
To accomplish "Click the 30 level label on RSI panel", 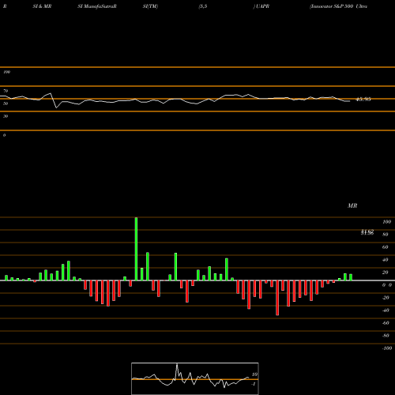I will (6, 116).
